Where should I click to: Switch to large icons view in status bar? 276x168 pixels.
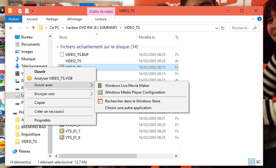(258, 162)
